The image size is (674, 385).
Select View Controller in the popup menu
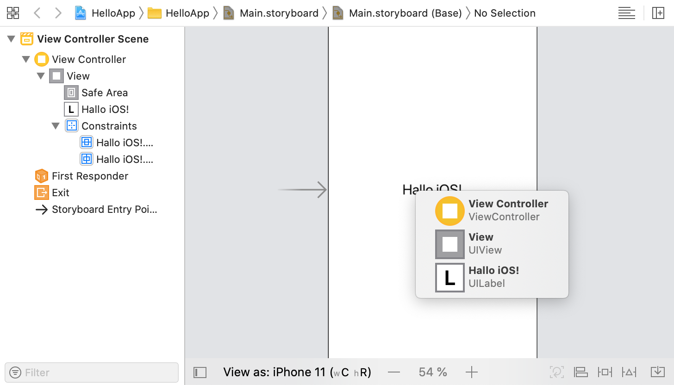point(492,211)
